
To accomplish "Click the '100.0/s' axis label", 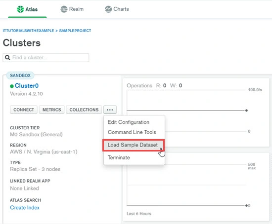I will (255, 90).
